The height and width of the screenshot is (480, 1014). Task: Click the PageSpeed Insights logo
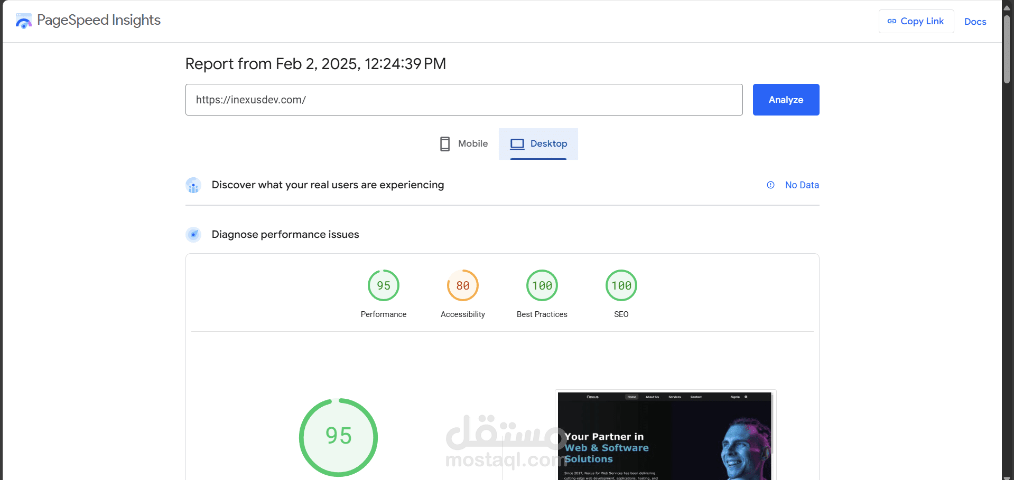tap(23, 21)
